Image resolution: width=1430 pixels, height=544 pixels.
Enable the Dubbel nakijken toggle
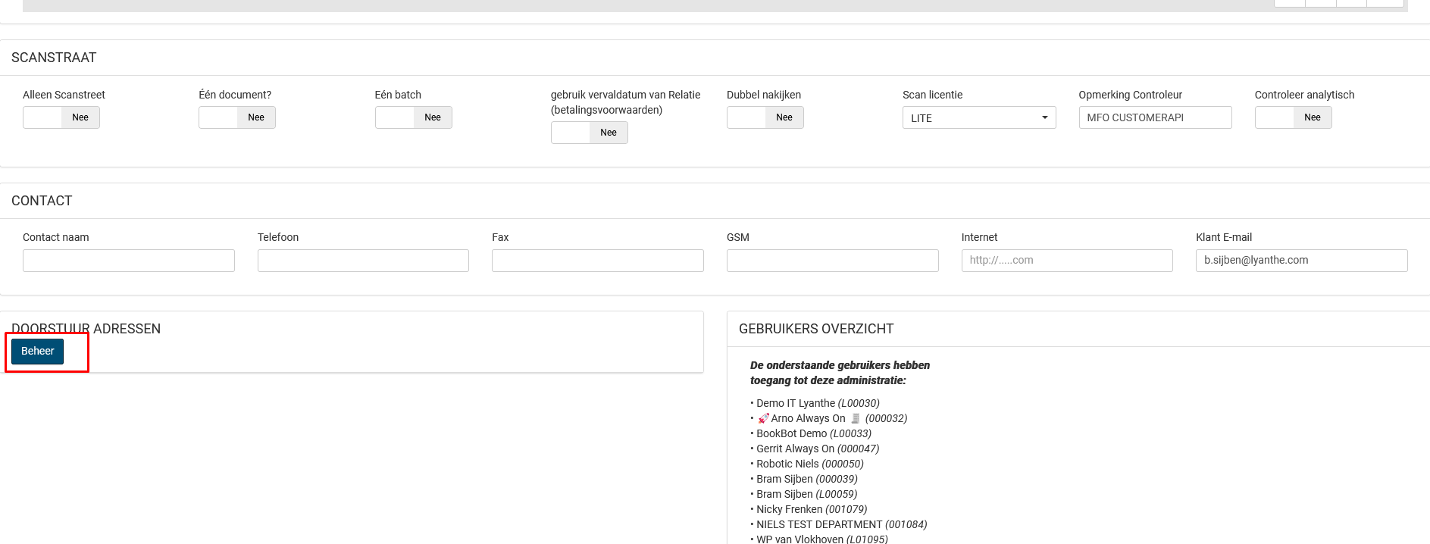(765, 117)
